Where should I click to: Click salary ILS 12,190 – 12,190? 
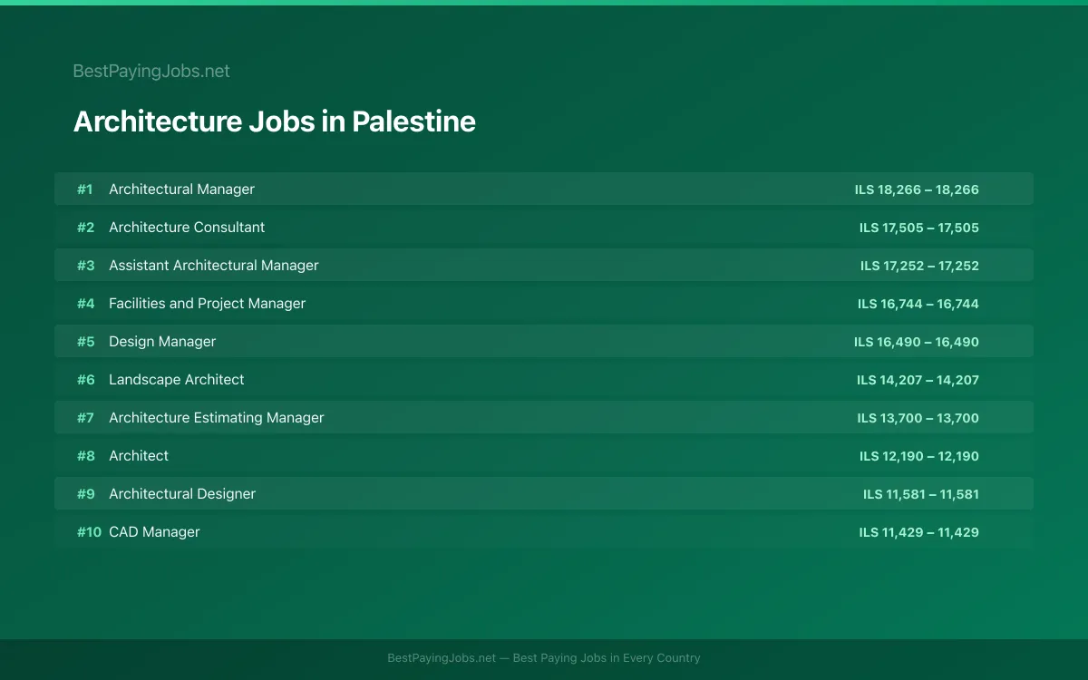click(919, 456)
